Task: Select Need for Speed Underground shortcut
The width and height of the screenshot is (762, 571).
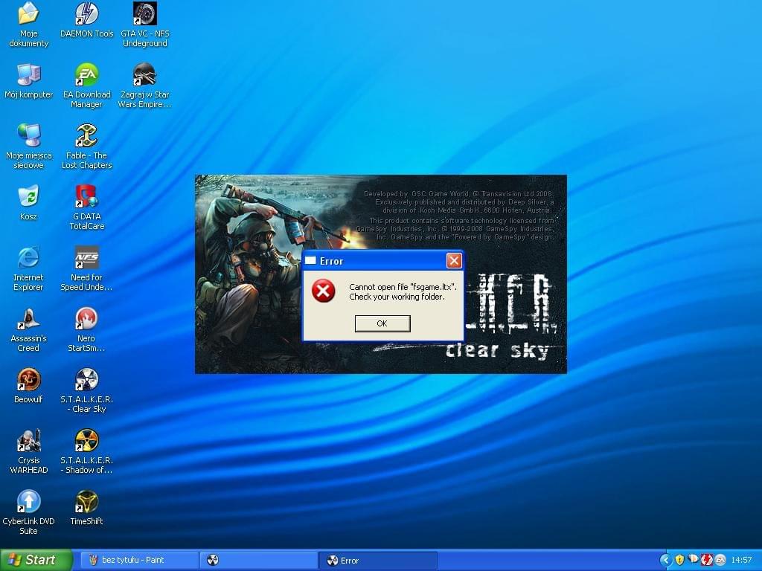Action: pyautogui.click(x=86, y=268)
